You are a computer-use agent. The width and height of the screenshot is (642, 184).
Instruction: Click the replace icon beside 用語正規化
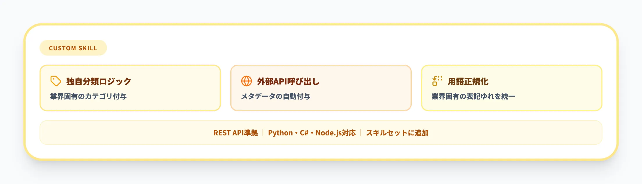(437, 81)
